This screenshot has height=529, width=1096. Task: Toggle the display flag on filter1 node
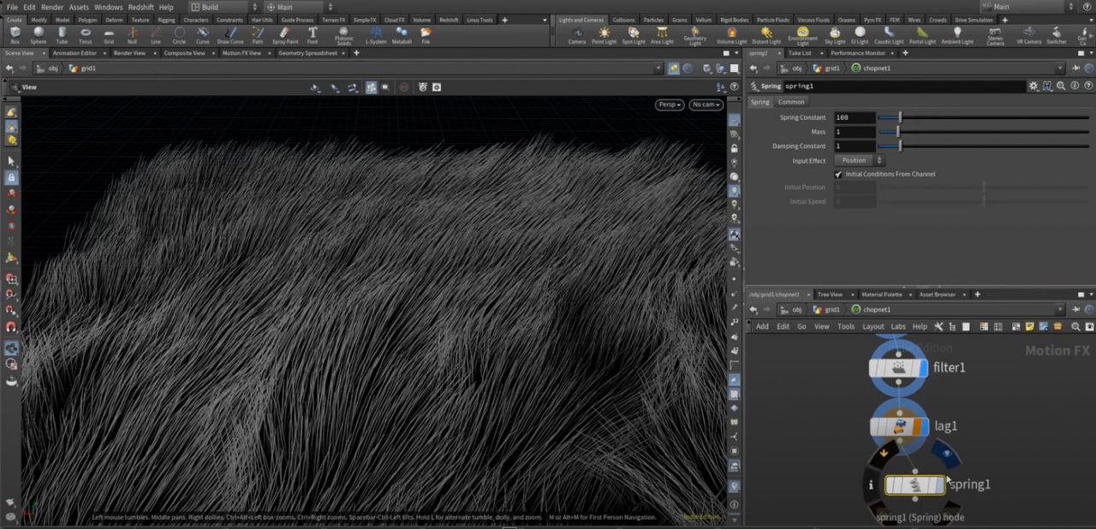click(922, 368)
